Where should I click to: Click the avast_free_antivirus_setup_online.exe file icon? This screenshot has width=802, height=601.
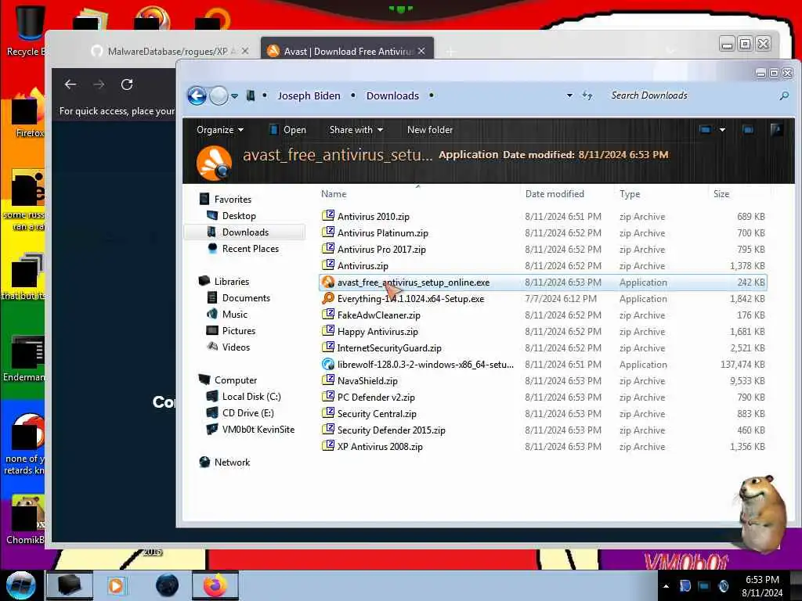pos(328,282)
